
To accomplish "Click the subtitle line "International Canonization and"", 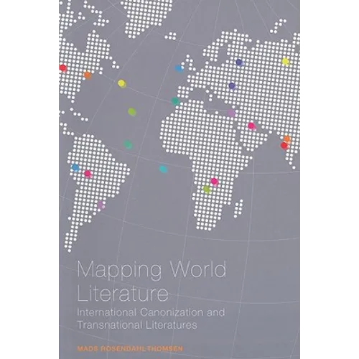I will [151, 312].
